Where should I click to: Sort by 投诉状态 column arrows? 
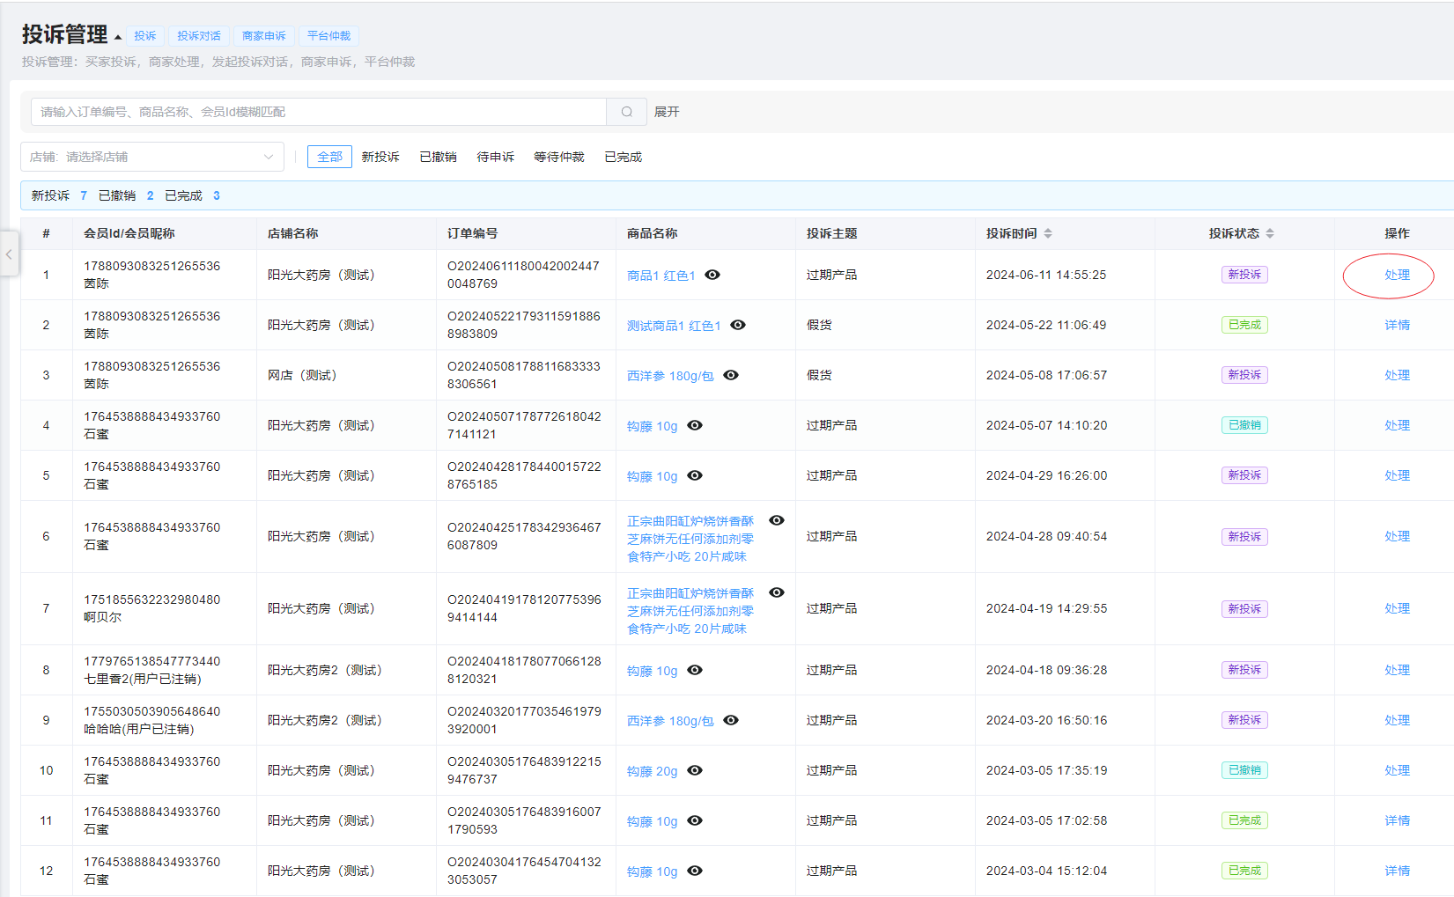1270,233
